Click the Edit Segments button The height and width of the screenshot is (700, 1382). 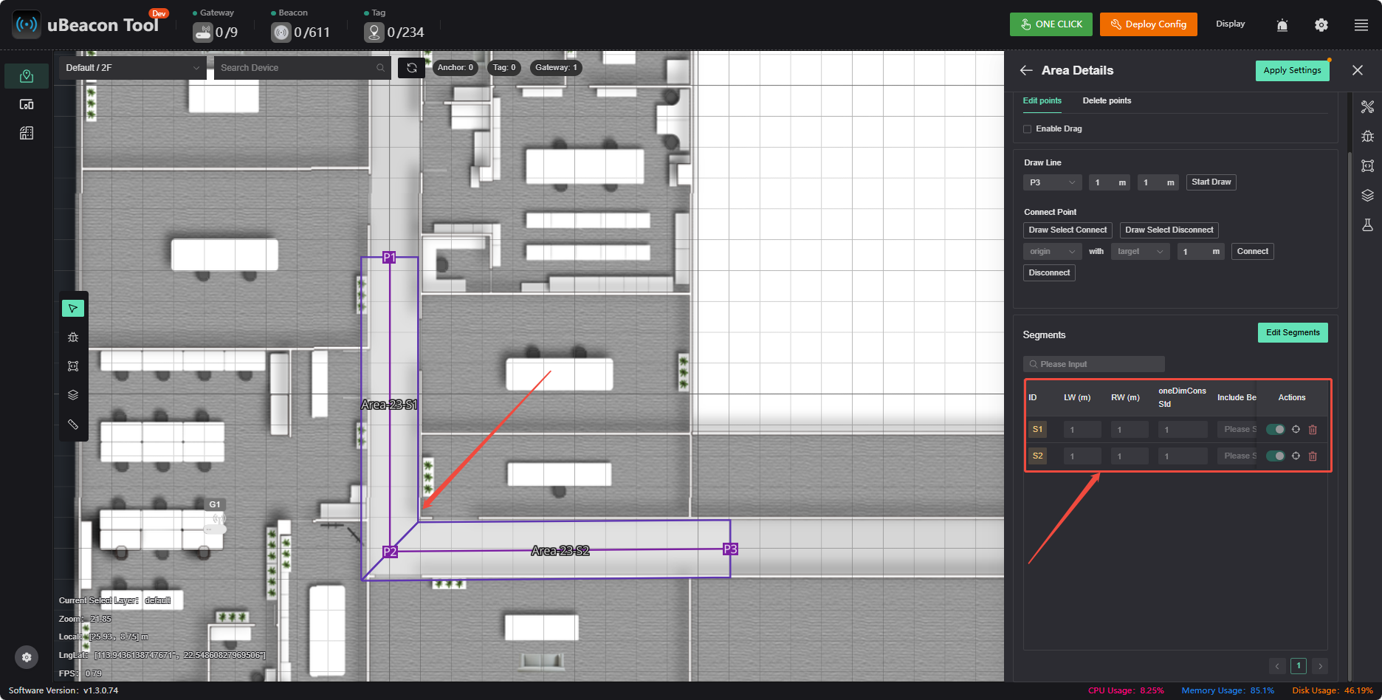[x=1293, y=333]
